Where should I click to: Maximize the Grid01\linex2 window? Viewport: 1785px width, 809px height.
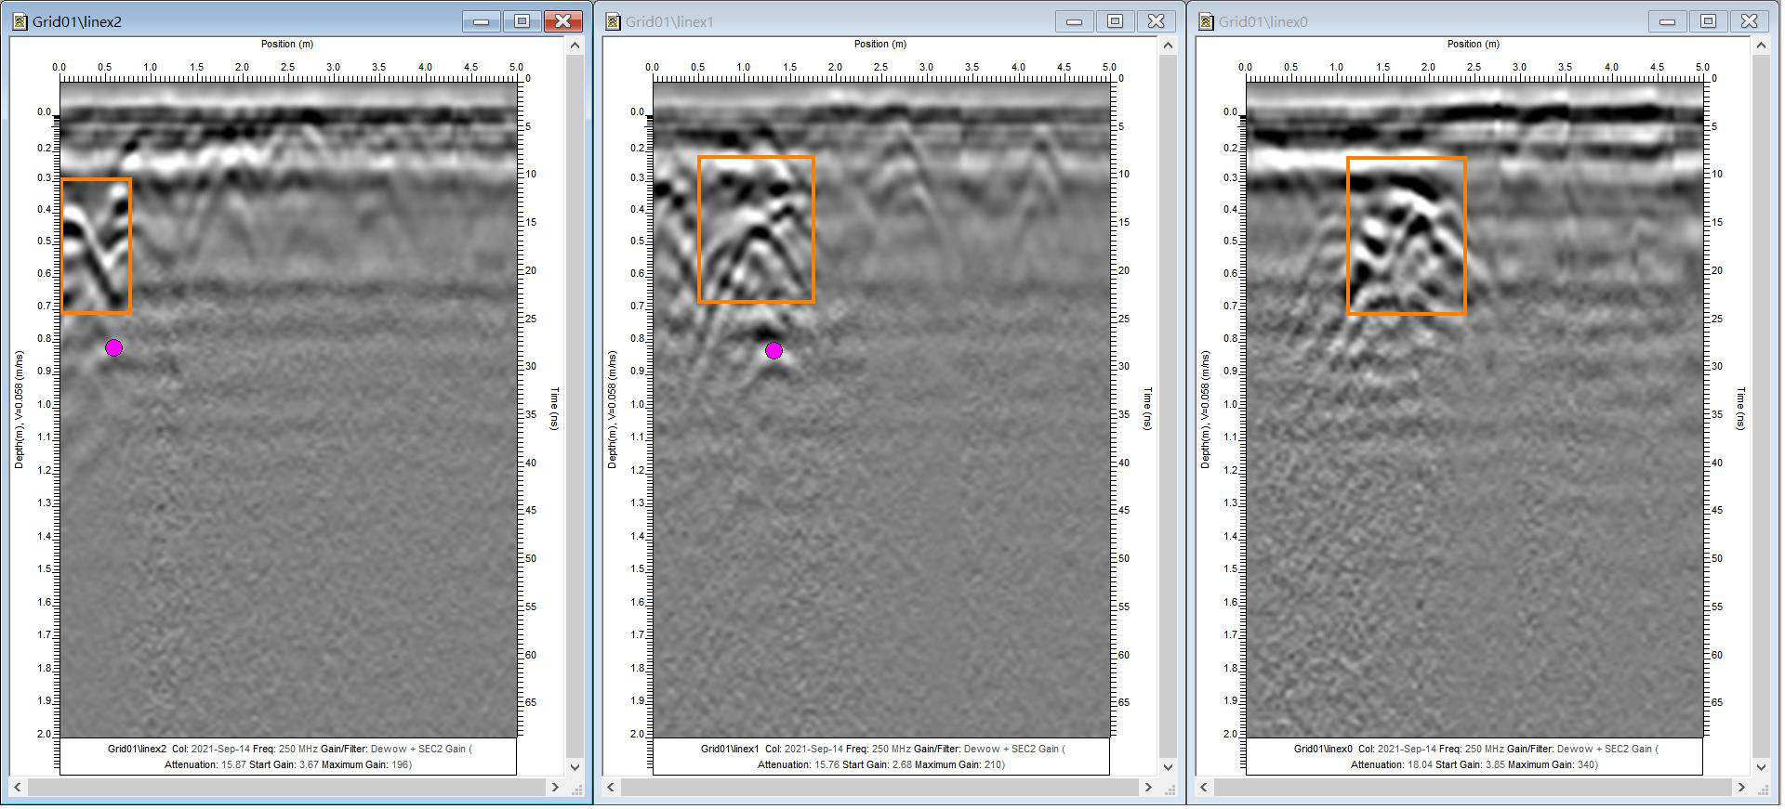(x=522, y=21)
